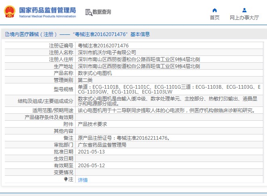Select 广东省药品监督管理局 value

click(102, 145)
